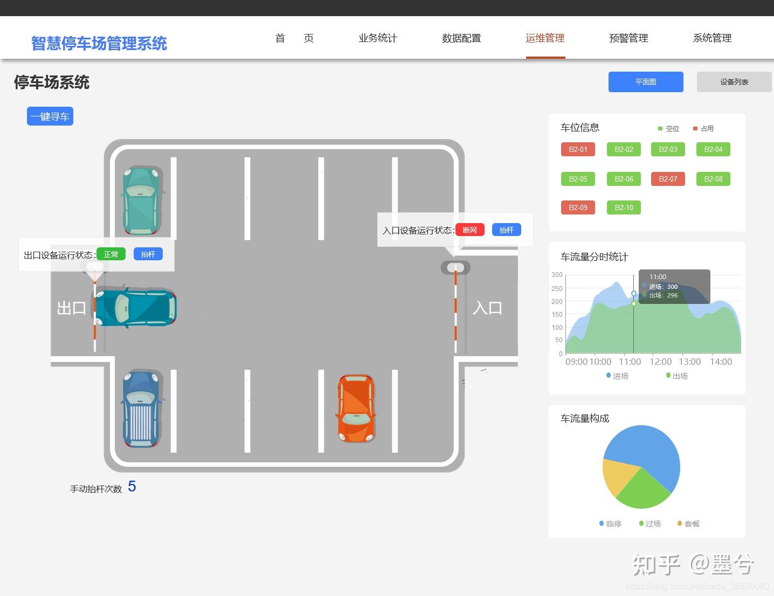Click the 11:00 data point on the traffic chart
This screenshot has width=774, height=596.
(x=634, y=294)
